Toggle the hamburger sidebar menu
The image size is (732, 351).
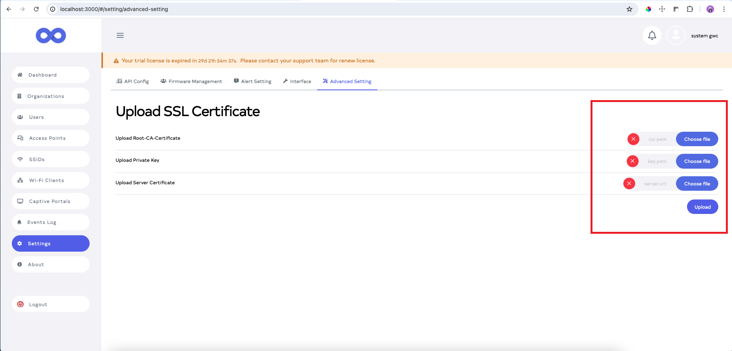pyautogui.click(x=120, y=35)
